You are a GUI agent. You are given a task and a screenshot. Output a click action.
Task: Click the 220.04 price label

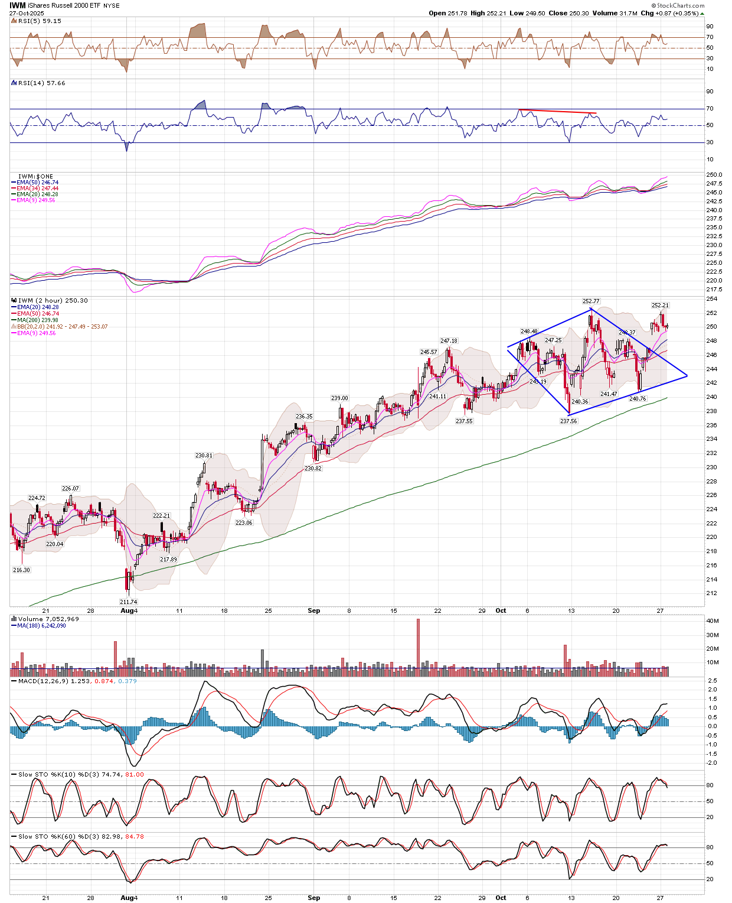pyautogui.click(x=54, y=544)
